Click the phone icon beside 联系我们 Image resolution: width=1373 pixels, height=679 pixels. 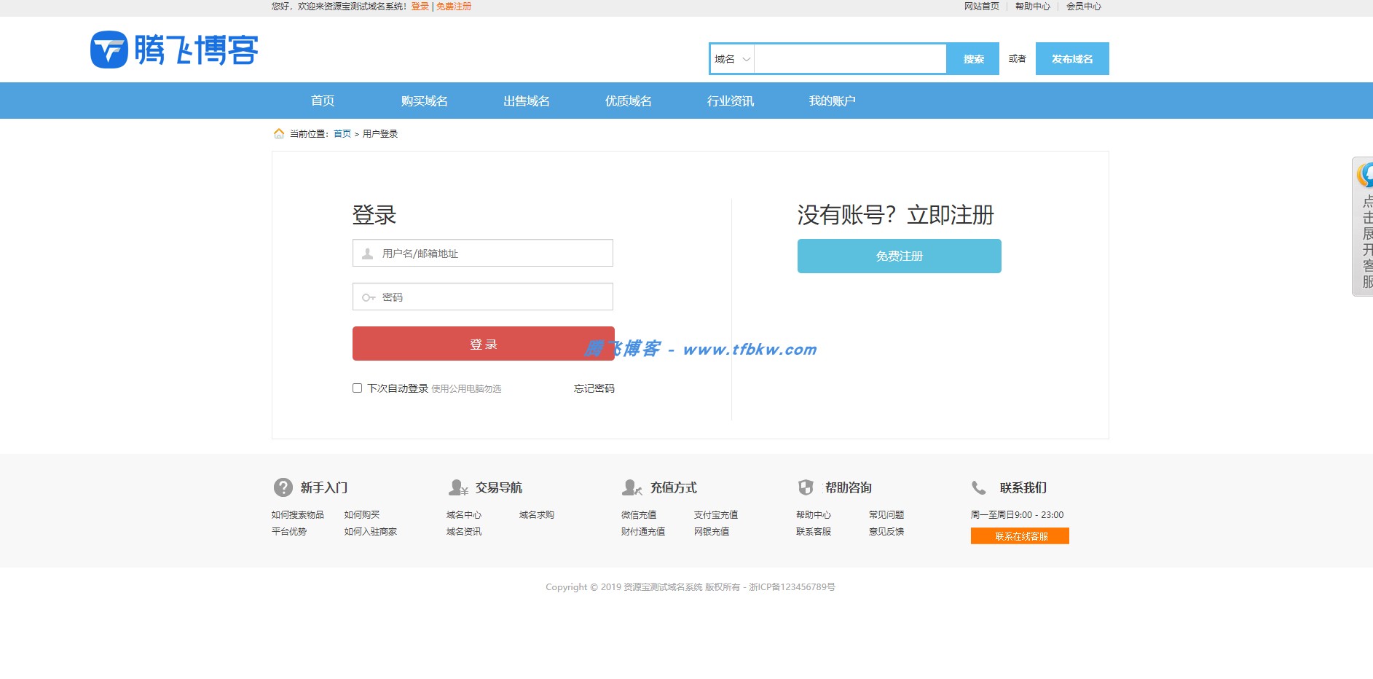tap(978, 487)
